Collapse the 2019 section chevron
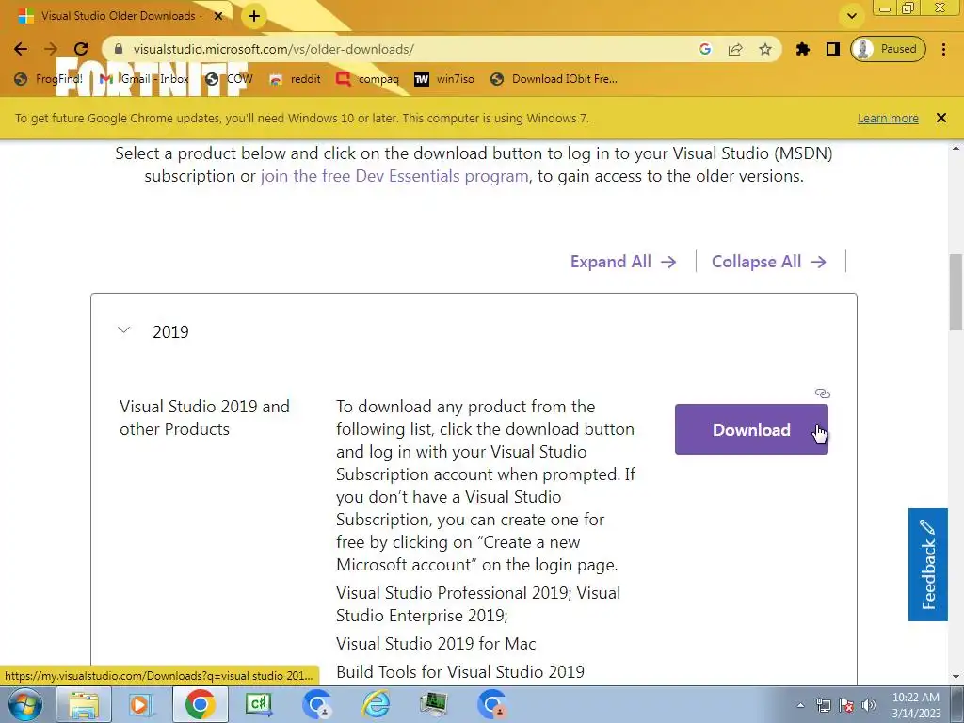 [x=124, y=330]
